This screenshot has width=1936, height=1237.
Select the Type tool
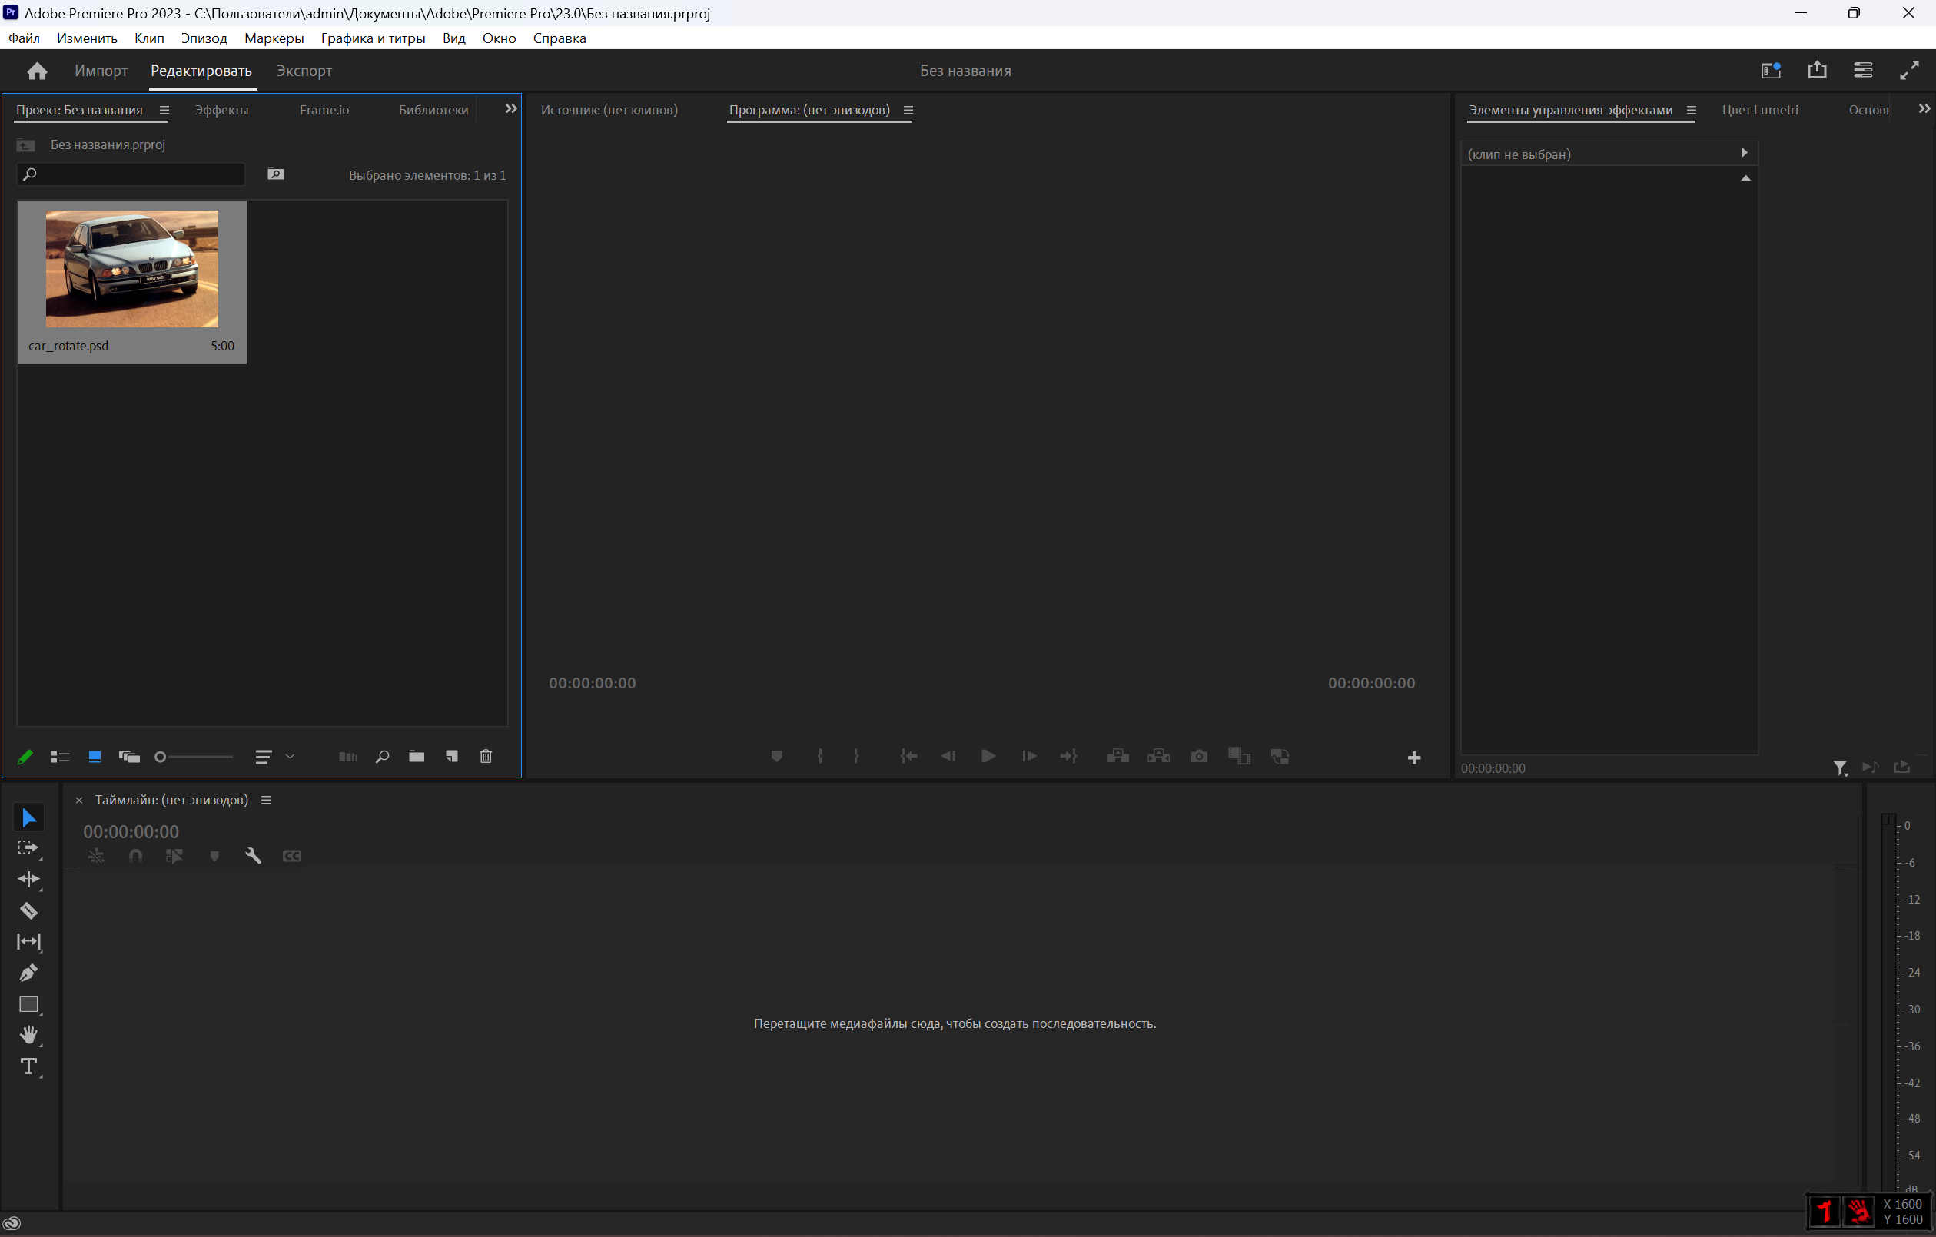pos(29,1066)
